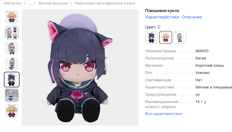The height and width of the screenshot is (132, 232).
Task: Select first thumbnail of blonde bunny doll
Action: tap(12, 17)
